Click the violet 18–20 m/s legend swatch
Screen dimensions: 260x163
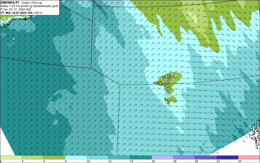(184, 157)
